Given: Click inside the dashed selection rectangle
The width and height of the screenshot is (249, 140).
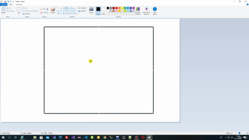Looking at the screenshot, I should [x=99, y=70].
